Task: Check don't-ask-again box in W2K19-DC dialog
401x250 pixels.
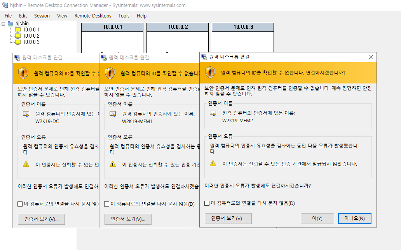Action: click(20, 204)
